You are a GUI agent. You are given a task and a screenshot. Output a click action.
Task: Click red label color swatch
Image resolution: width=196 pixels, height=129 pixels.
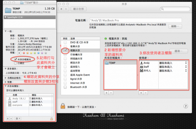(24, 53)
